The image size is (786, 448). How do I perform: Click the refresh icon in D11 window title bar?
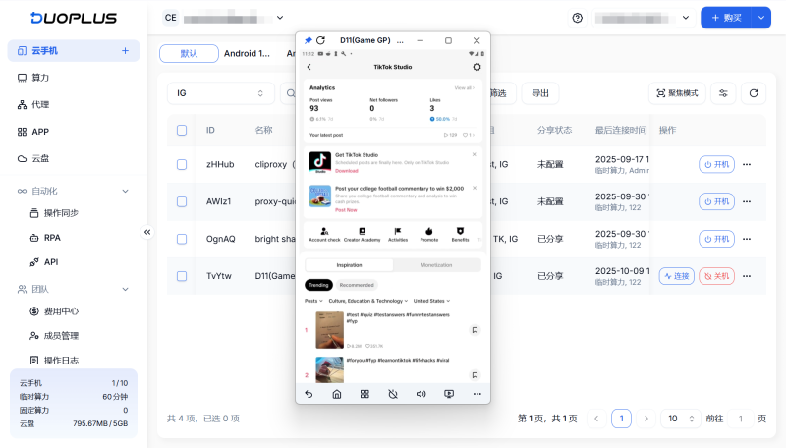pos(320,40)
